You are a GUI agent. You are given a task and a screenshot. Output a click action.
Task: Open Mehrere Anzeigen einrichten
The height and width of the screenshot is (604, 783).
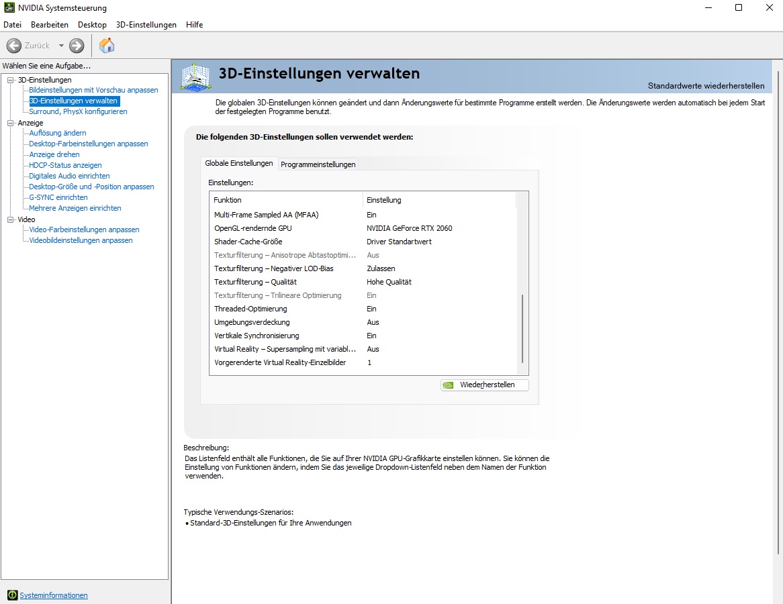[x=75, y=208]
